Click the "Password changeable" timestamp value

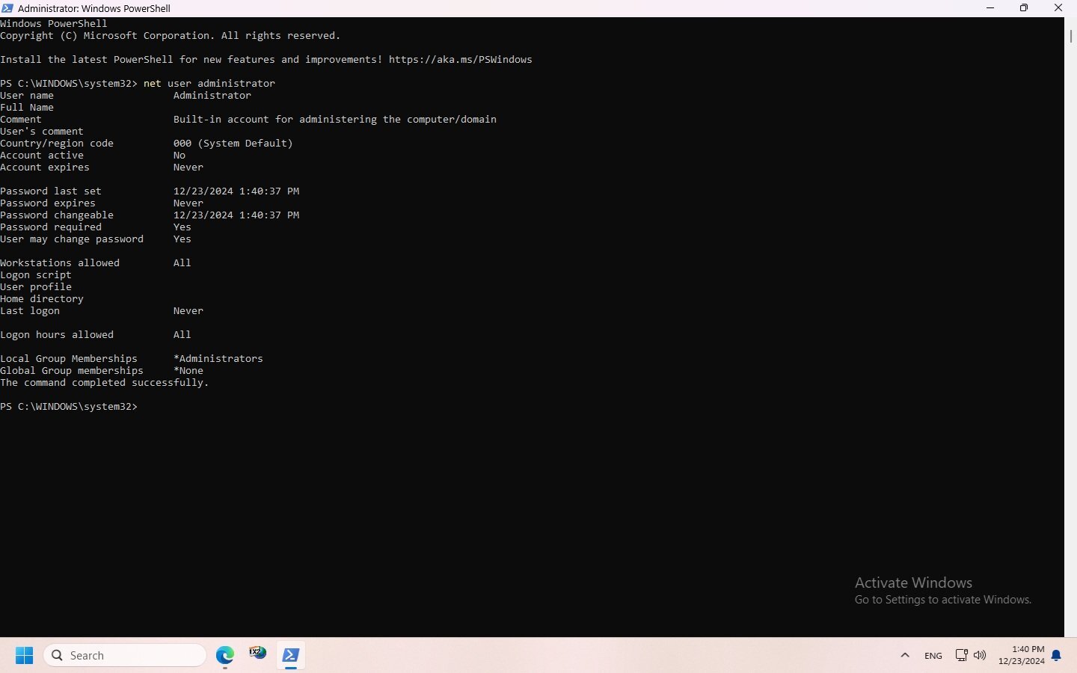point(236,215)
